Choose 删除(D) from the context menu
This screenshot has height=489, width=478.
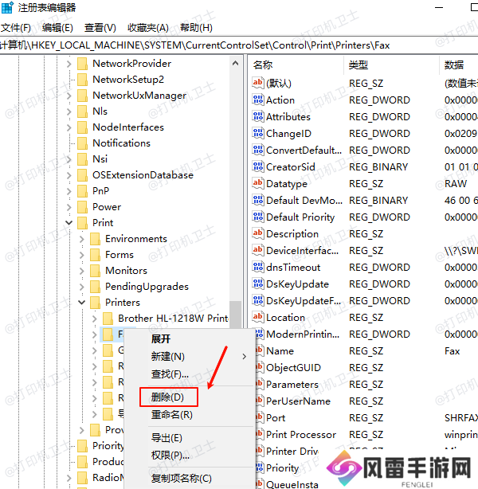167,397
